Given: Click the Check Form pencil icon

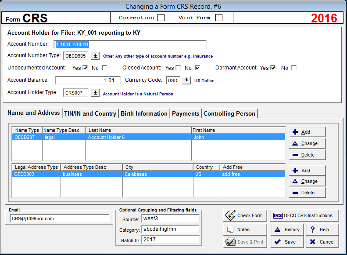Looking at the screenshot, I should coord(230,215).
